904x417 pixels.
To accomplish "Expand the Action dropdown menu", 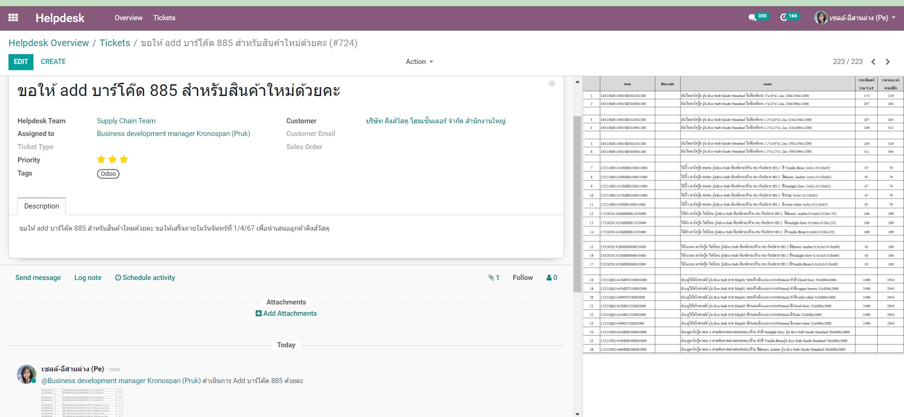I will (419, 62).
